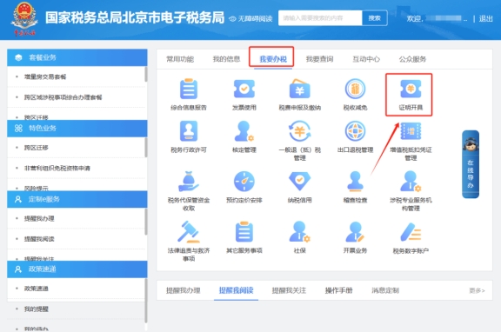The width and height of the screenshot is (501, 332).
Task: Switch to 公众服务 tab
Action: point(412,59)
